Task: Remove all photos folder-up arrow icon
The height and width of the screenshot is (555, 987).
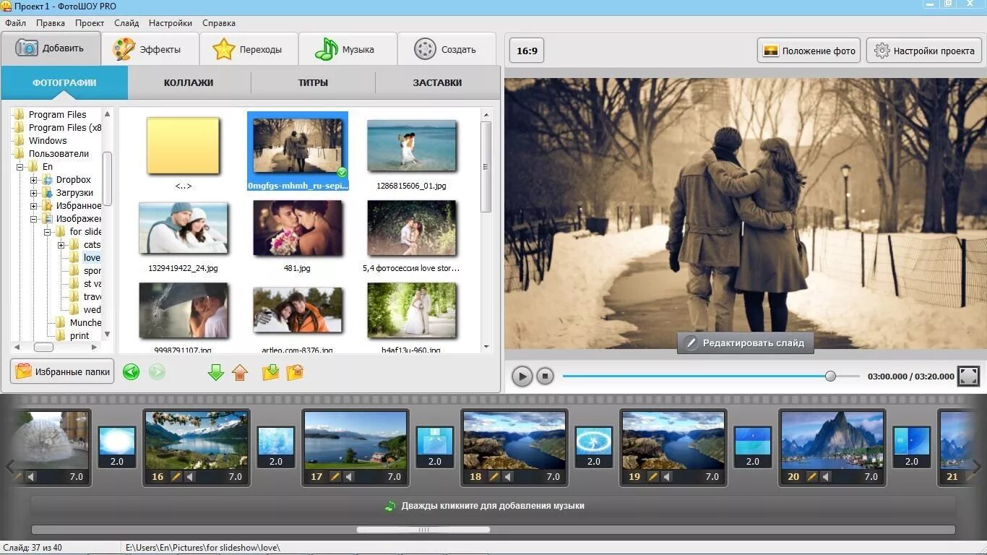Action: point(295,372)
